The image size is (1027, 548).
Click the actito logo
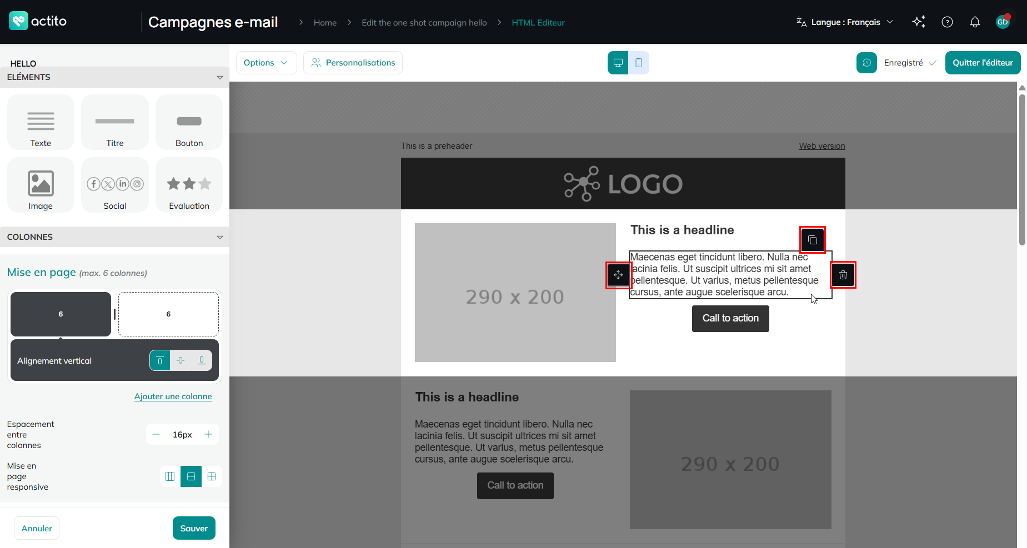coord(38,21)
